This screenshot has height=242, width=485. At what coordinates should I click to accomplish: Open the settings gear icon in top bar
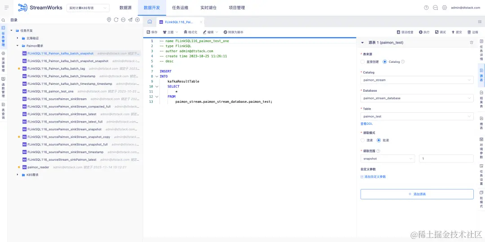(x=445, y=8)
